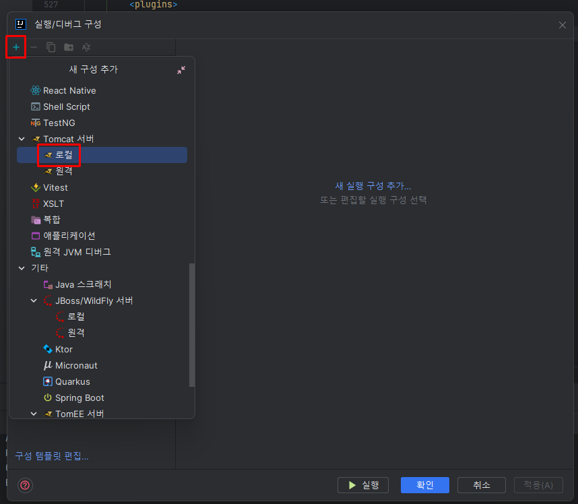Click the <plugins> tag in the editor window behind
This screenshot has height=504, width=578.
[154, 5]
